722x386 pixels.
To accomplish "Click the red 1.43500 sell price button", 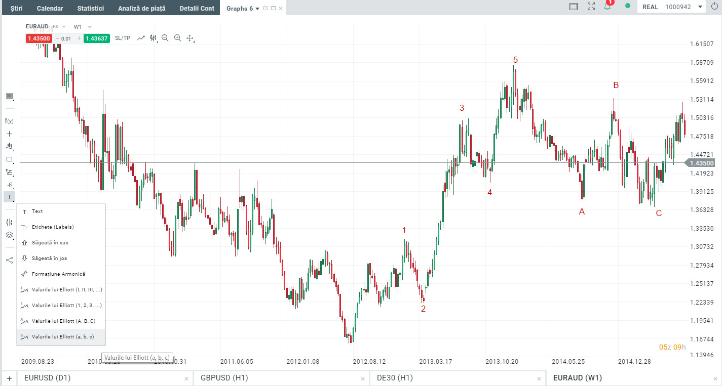I will click(39, 38).
